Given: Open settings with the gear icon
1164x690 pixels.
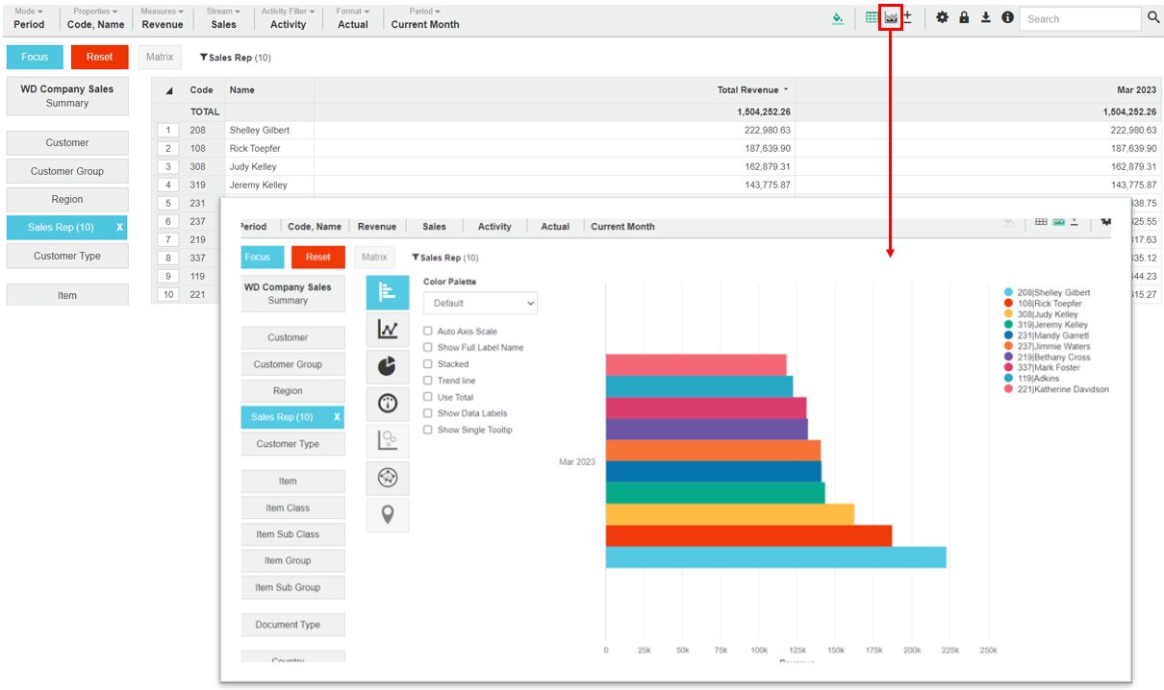Looking at the screenshot, I should click(942, 17).
